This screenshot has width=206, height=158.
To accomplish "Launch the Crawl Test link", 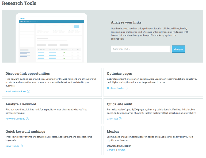I will [x=112, y=119].
